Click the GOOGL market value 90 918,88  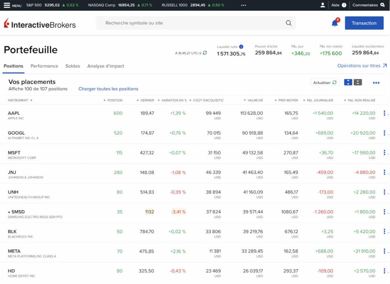[253, 133]
